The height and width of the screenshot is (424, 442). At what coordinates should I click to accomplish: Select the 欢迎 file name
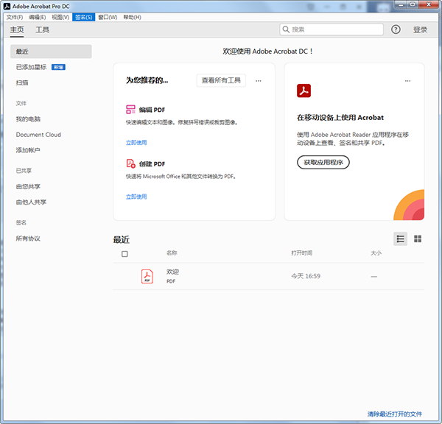(x=172, y=272)
